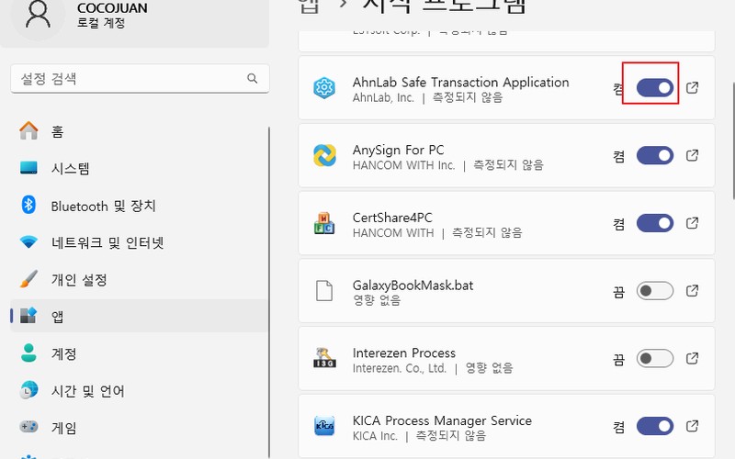This screenshot has width=735, height=459.
Task: Open external link icon for AnySign For PC
Action: pos(693,155)
